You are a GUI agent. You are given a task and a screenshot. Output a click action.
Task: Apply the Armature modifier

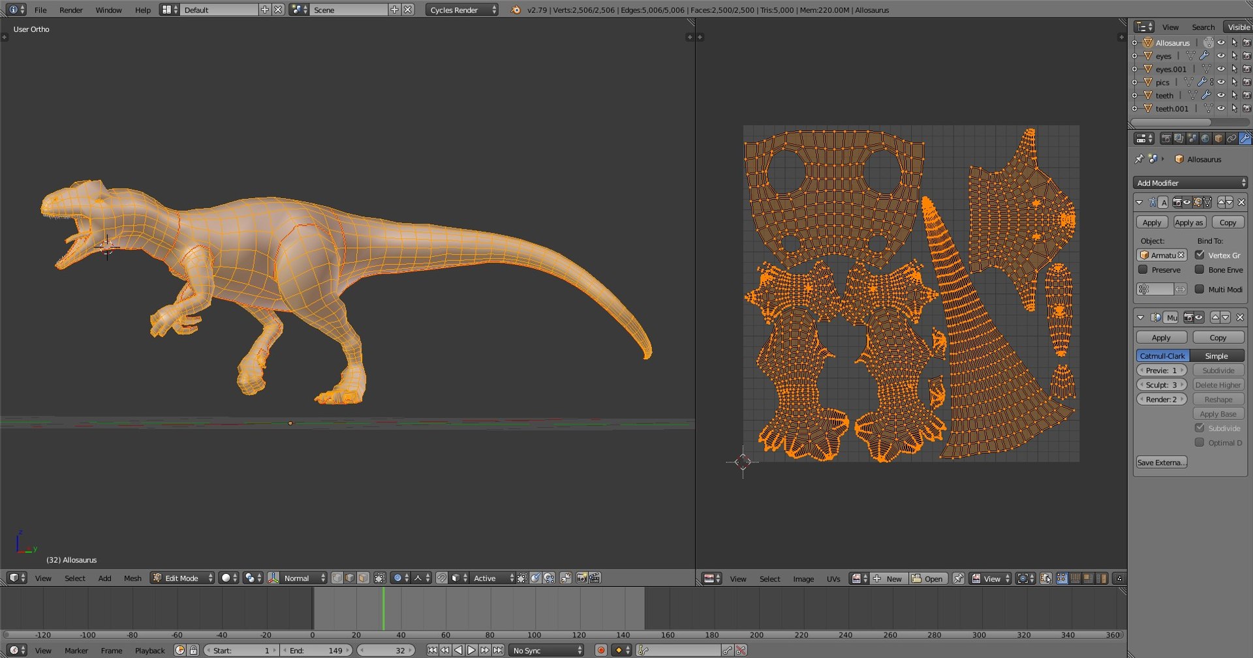point(1152,222)
